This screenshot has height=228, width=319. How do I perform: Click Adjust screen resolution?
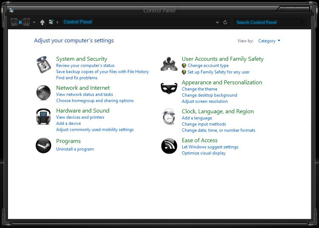(205, 101)
